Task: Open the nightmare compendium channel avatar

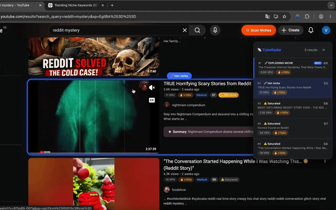Action: [167, 105]
